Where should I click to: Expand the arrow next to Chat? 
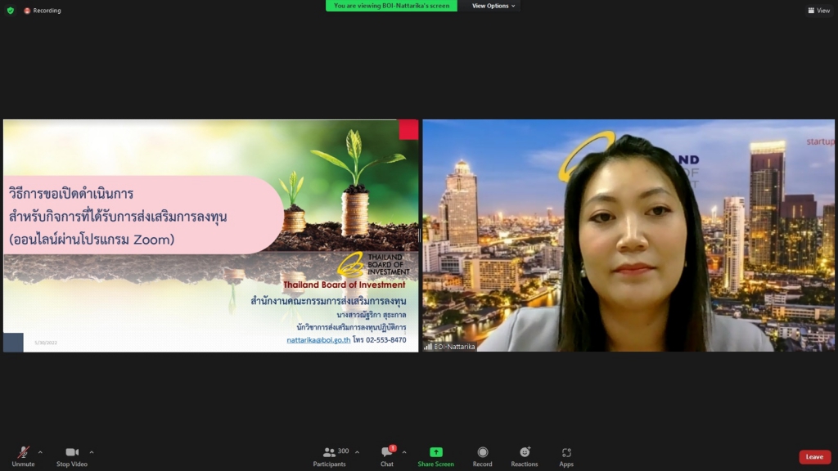click(404, 452)
